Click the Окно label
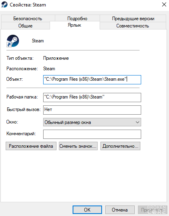The height and width of the screenshot is (216, 169). [x=12, y=122]
